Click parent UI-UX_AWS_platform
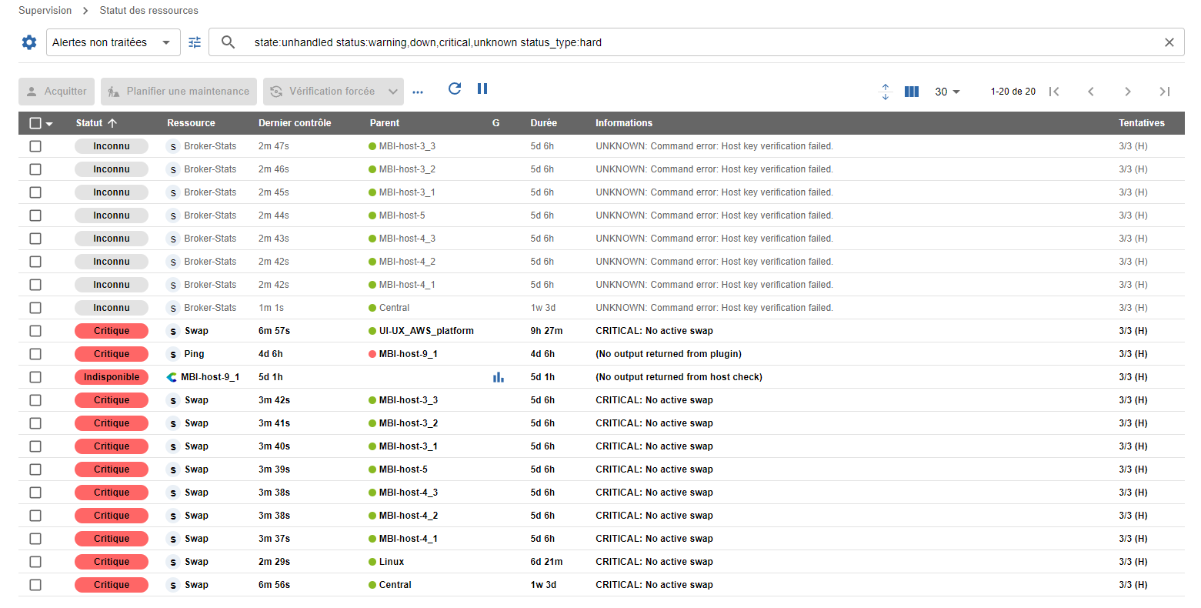1201x608 pixels. [x=426, y=331]
